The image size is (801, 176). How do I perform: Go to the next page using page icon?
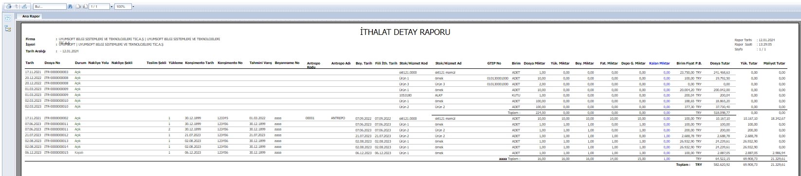78,6
